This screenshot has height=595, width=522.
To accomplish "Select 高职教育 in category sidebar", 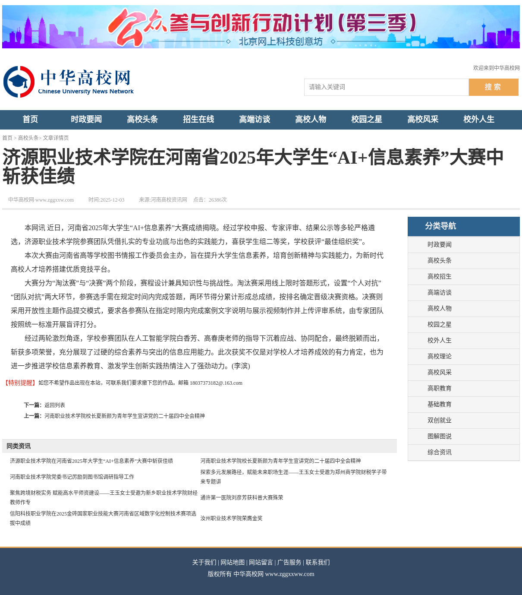I will tap(440, 389).
